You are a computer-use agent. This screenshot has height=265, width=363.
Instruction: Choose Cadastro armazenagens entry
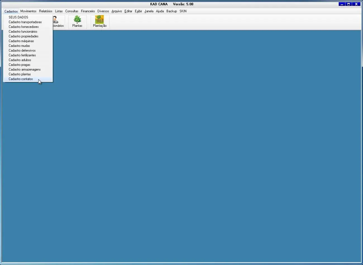pyautogui.click(x=28, y=69)
